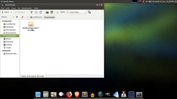Click the Downloads path bar button
This screenshot has height=99, width=177.
click(50, 17)
